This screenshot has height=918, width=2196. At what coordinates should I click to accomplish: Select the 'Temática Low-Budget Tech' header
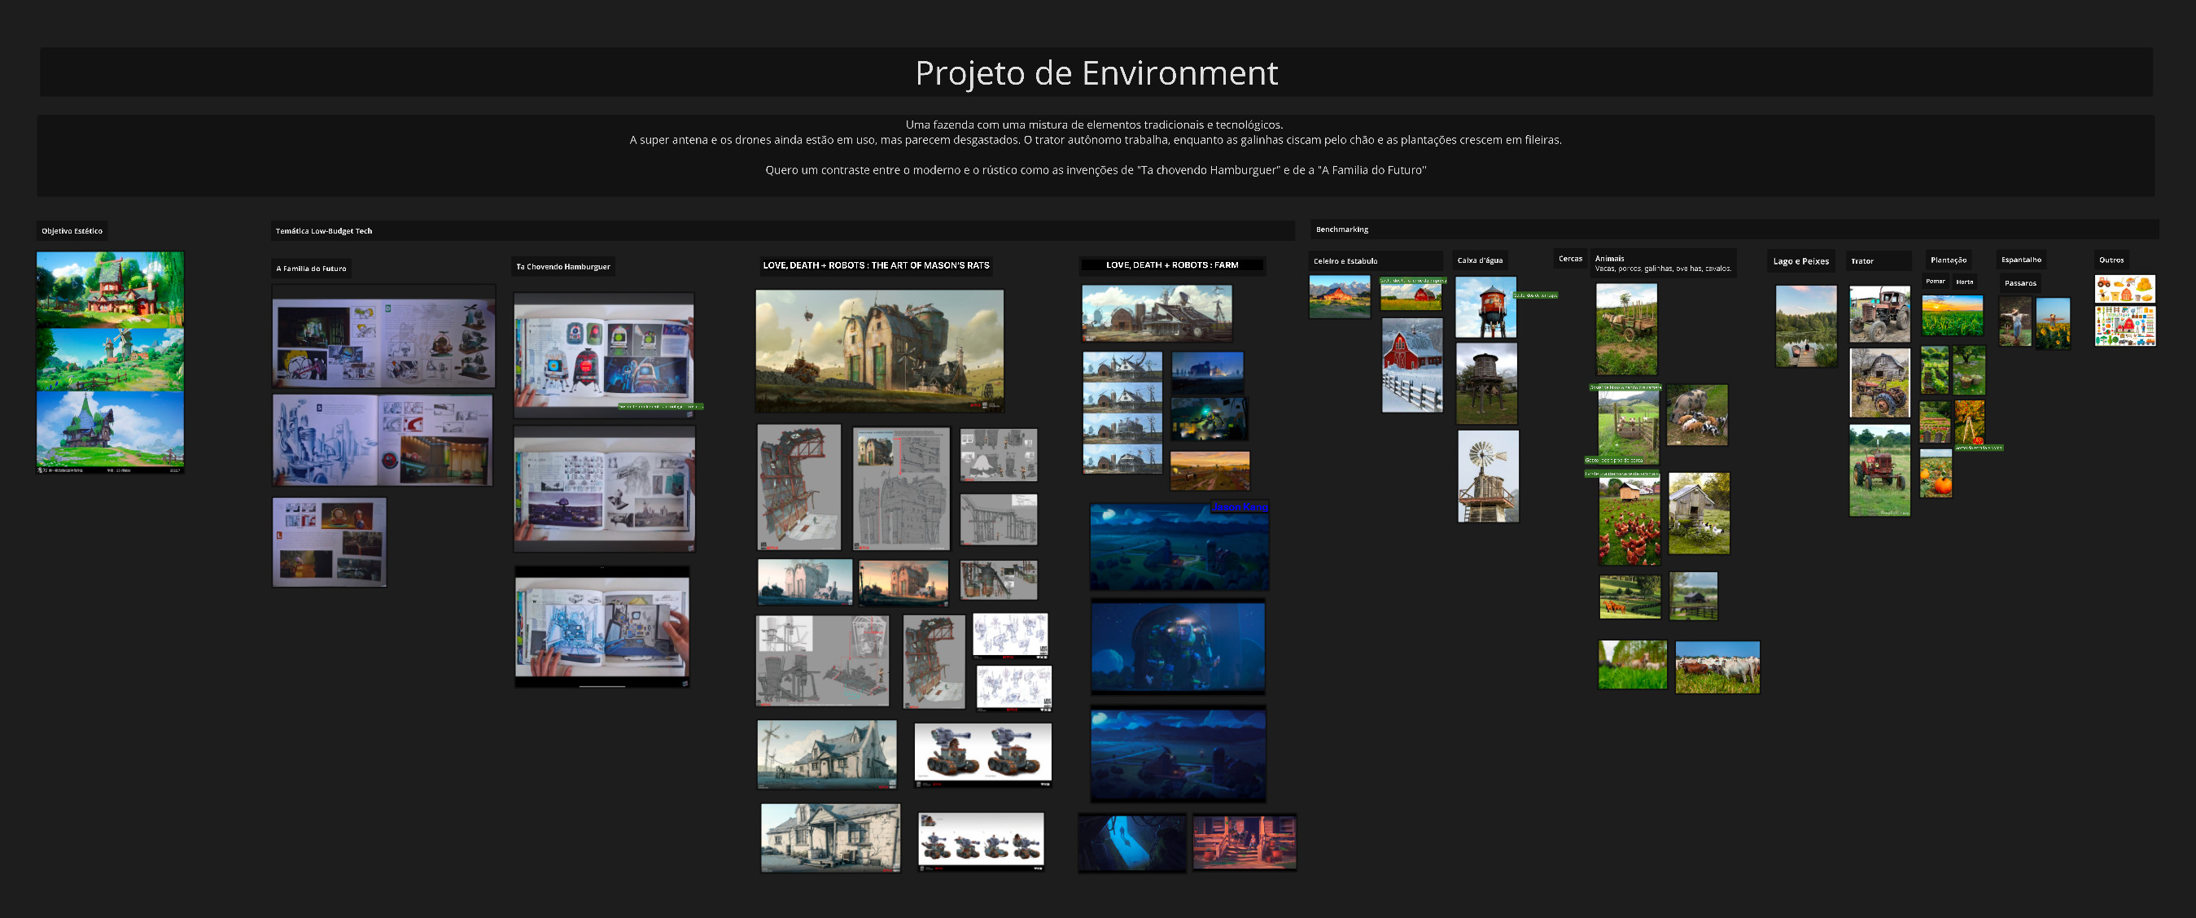pyautogui.click(x=323, y=231)
